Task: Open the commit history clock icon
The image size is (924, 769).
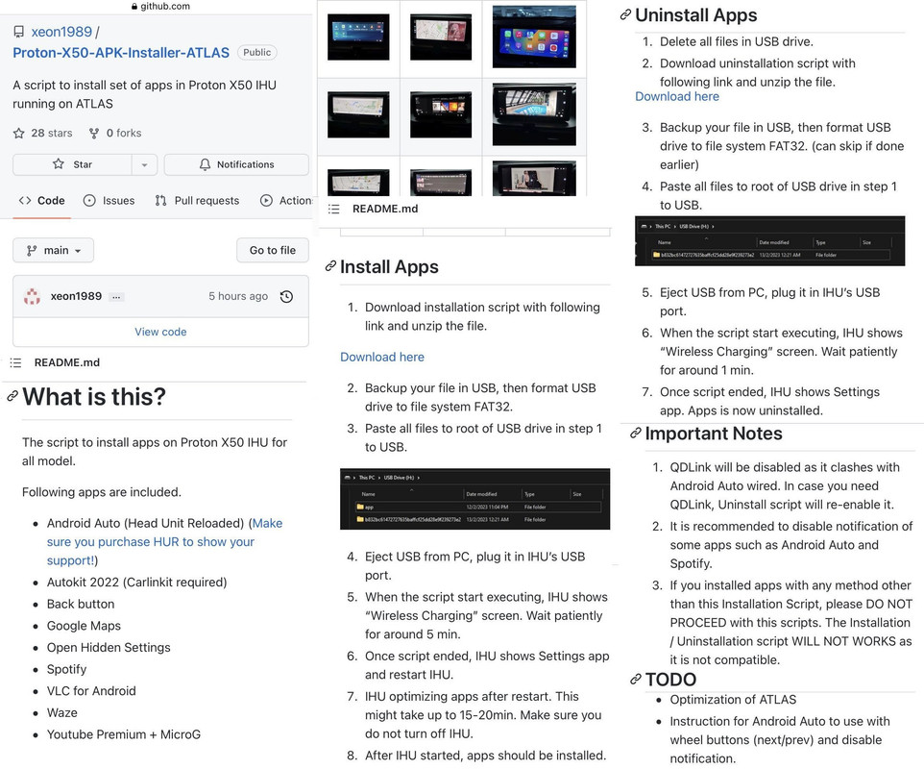Action: pyautogui.click(x=286, y=297)
